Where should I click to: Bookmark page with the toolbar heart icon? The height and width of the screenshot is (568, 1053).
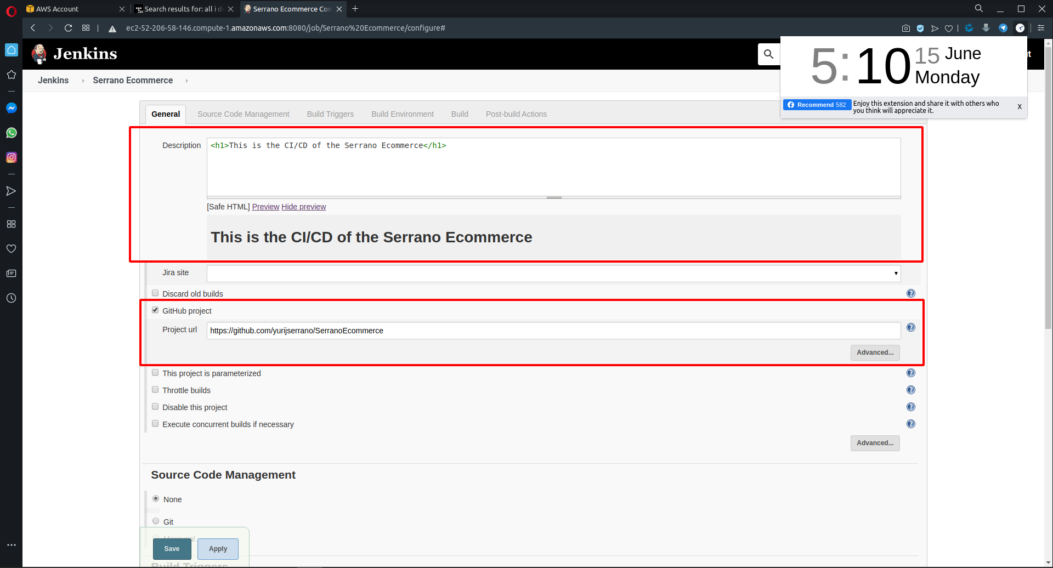[x=949, y=29]
